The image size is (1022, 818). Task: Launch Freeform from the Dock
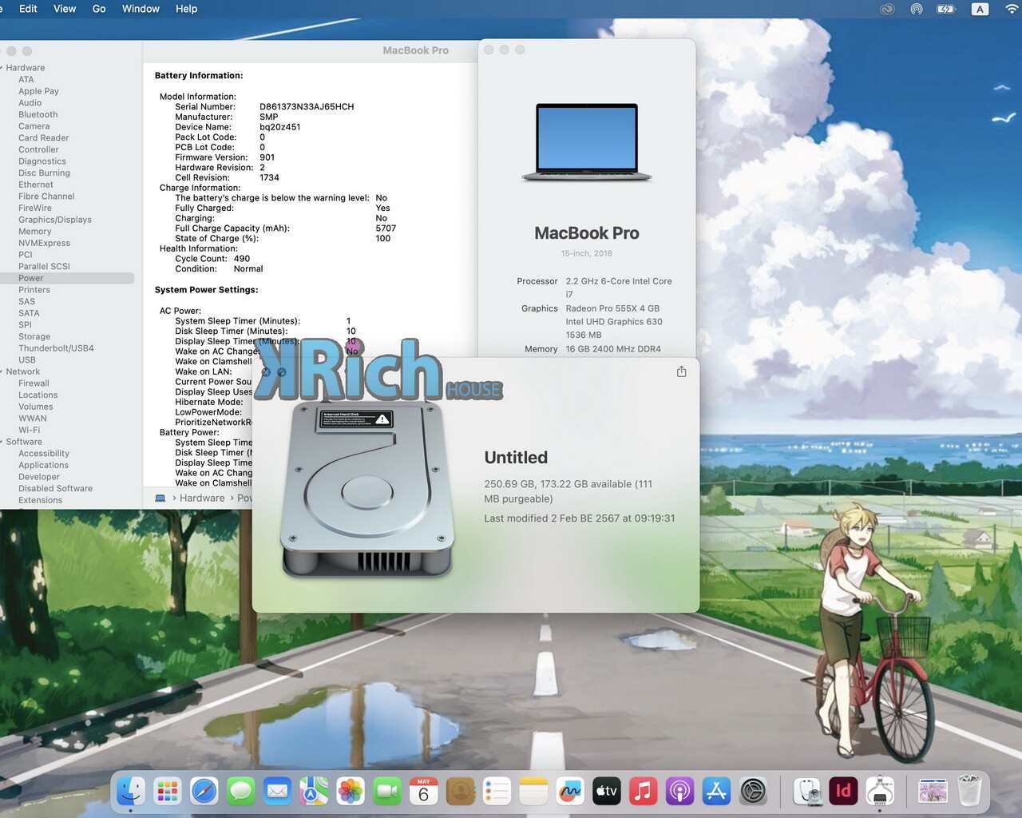[570, 792]
